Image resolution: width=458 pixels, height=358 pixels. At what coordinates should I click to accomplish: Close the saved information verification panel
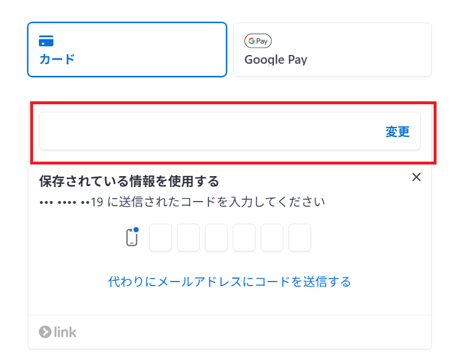click(416, 177)
